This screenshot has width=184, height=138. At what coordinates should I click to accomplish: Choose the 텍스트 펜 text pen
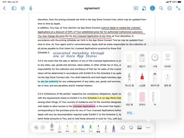click(129, 79)
